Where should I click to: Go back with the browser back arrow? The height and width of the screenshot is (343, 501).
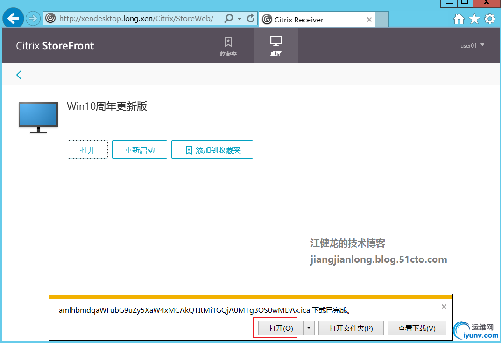(13, 18)
